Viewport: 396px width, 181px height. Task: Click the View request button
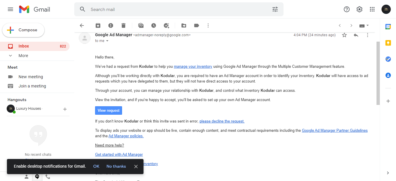109,110
